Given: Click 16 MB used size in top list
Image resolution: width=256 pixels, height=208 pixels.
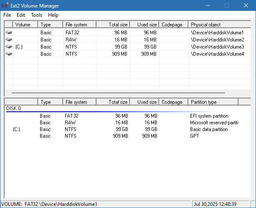Looking at the screenshot, I should pyautogui.click(x=150, y=40).
